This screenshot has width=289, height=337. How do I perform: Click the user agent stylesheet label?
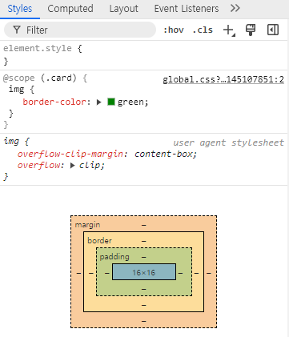(x=228, y=142)
